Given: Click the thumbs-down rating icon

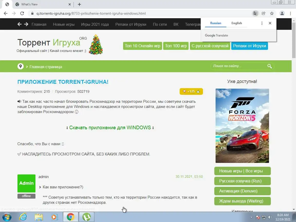Looking at the screenshot, I should click(x=184, y=91).
